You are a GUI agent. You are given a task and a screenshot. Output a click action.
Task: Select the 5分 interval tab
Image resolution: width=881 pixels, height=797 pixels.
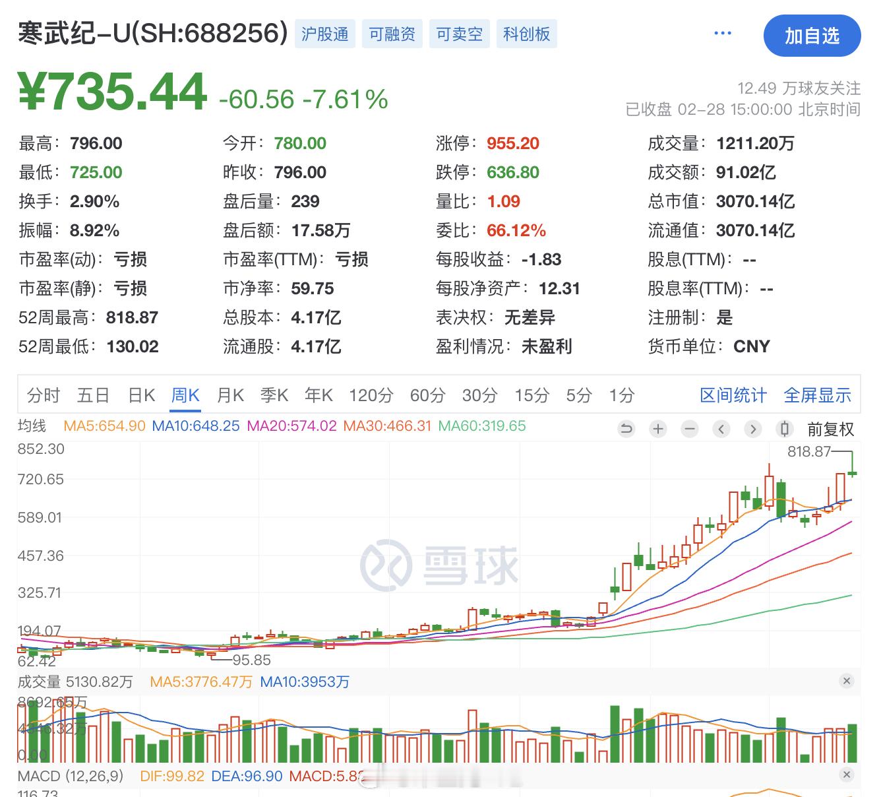coord(579,395)
